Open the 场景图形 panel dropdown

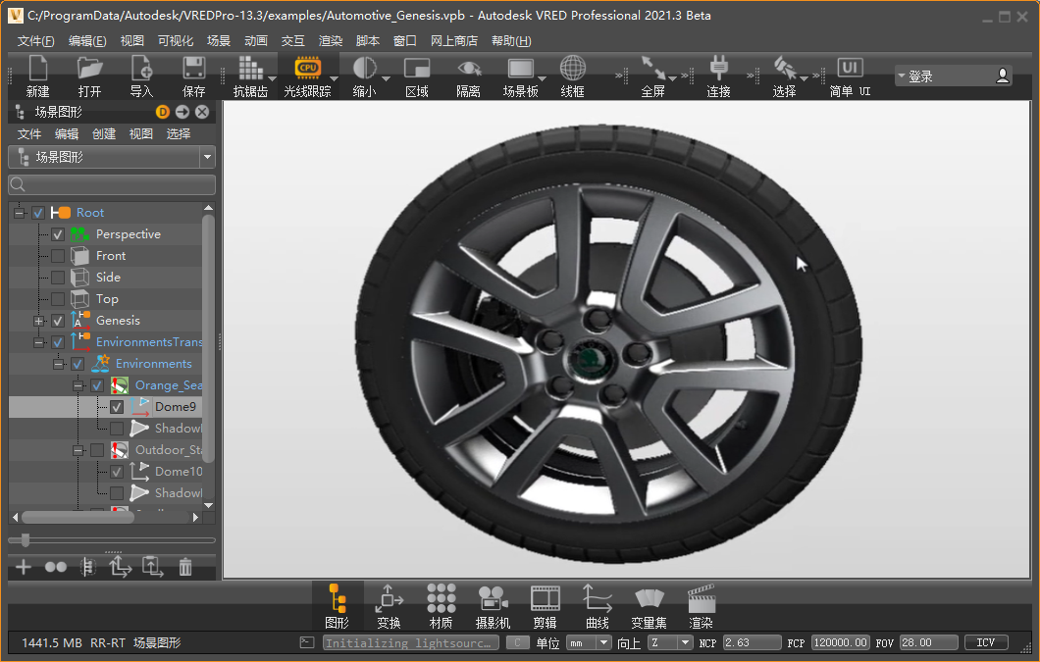coord(207,157)
